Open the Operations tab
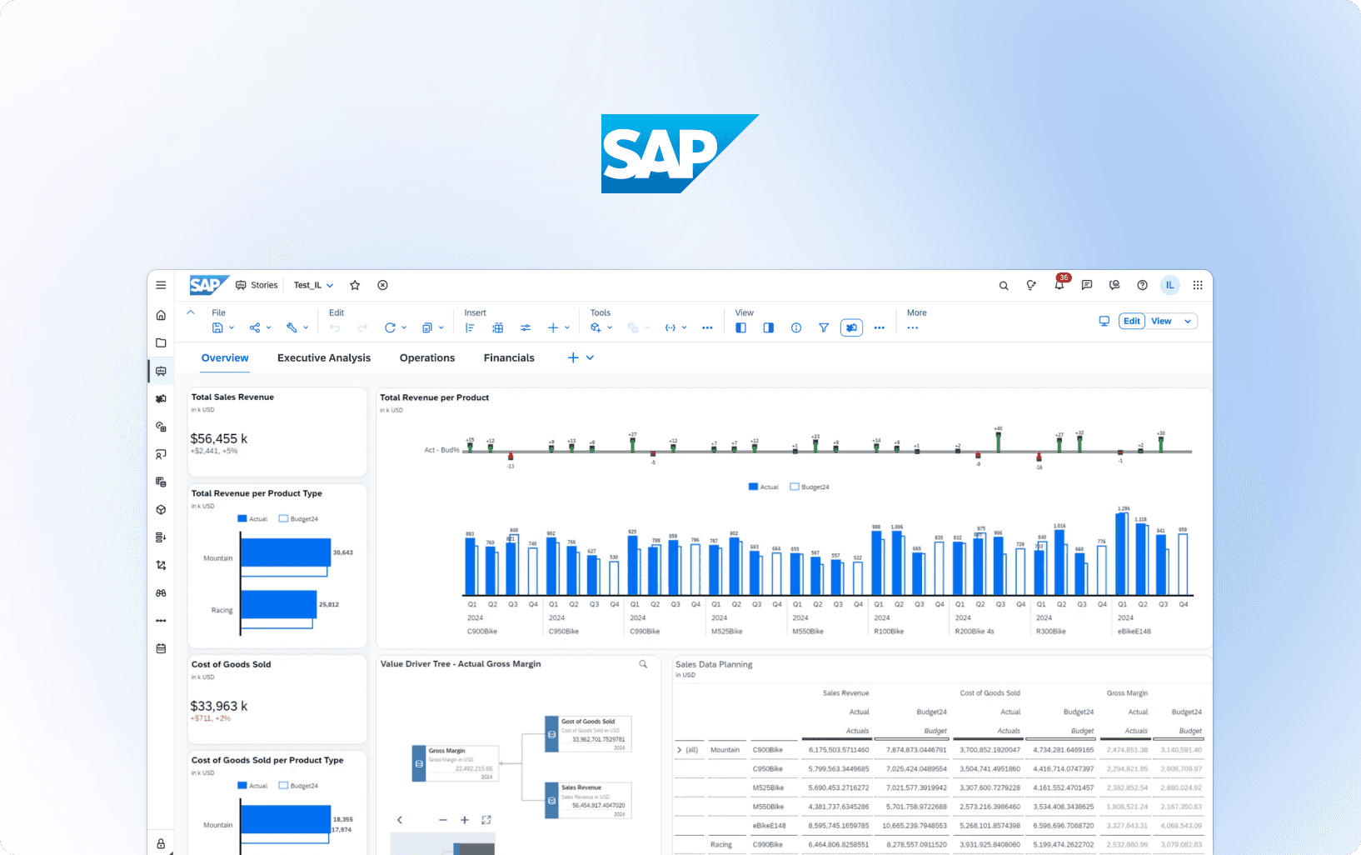1361x855 pixels. (427, 357)
